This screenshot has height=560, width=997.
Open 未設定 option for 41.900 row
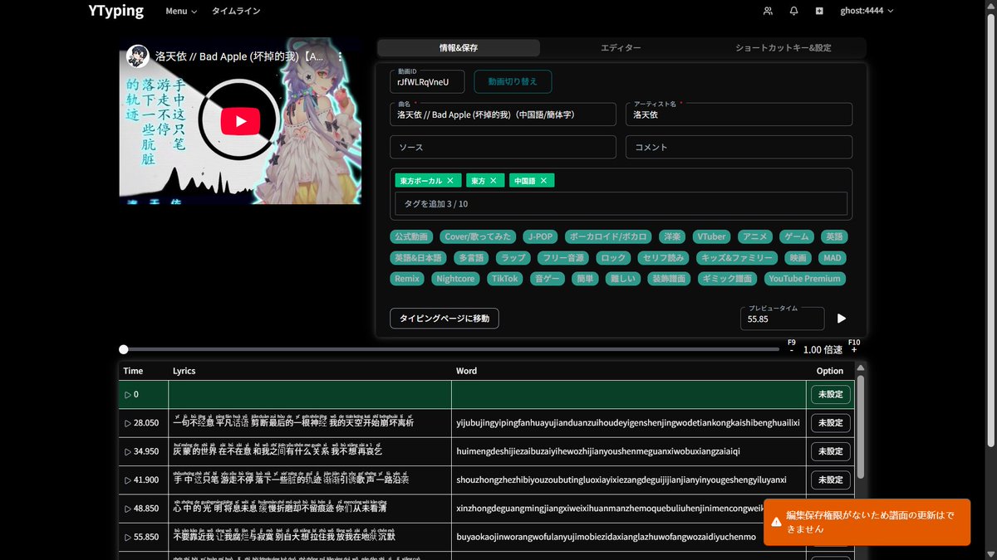point(830,480)
